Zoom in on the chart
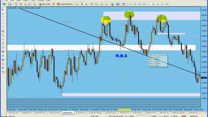 (92, 4)
